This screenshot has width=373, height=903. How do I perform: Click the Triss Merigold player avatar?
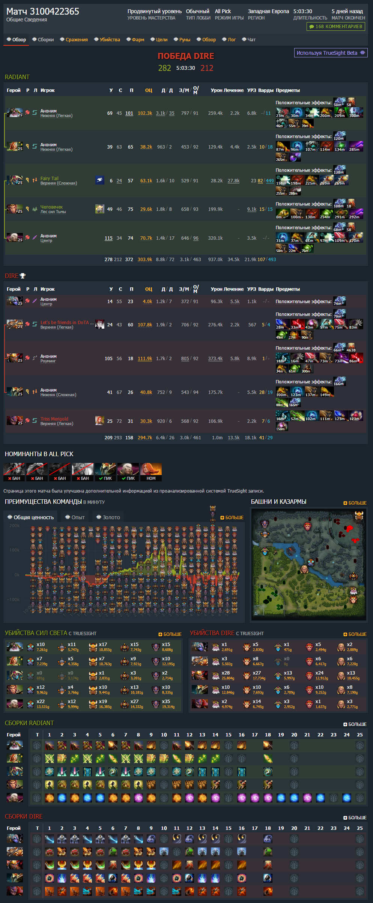(99, 421)
